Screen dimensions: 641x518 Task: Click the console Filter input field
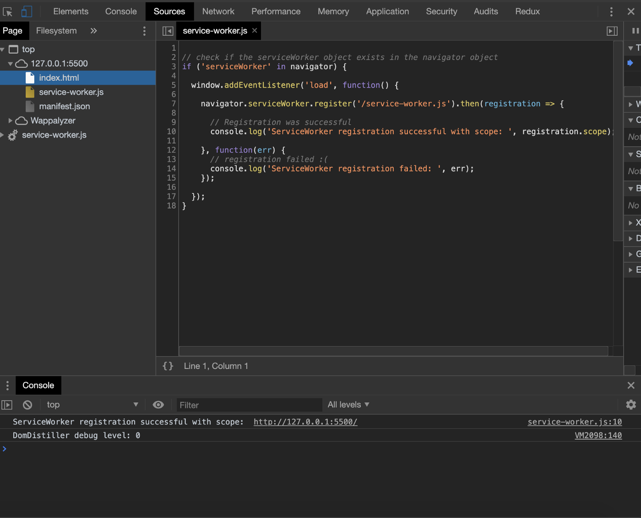click(x=250, y=405)
